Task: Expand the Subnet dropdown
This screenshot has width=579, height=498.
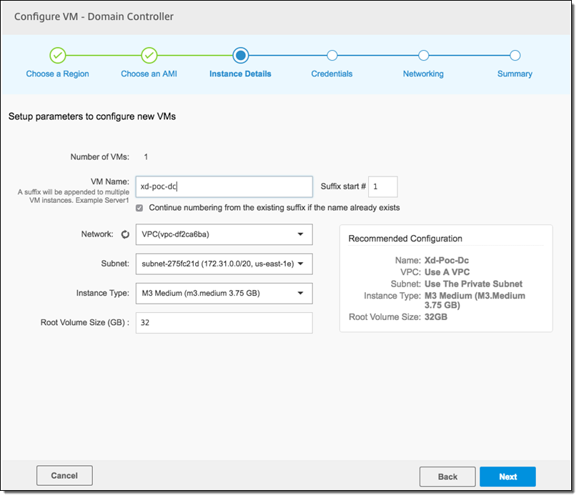Action: click(x=224, y=264)
